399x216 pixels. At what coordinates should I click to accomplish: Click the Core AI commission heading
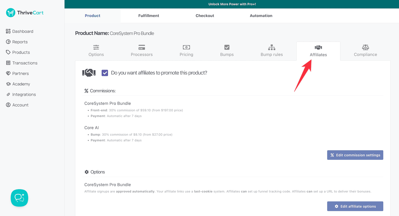point(91,128)
